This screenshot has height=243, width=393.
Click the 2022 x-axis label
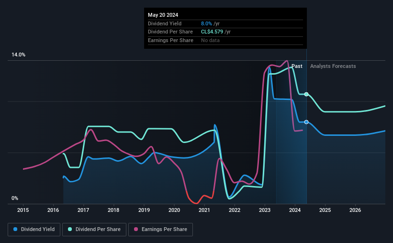tap(235, 210)
